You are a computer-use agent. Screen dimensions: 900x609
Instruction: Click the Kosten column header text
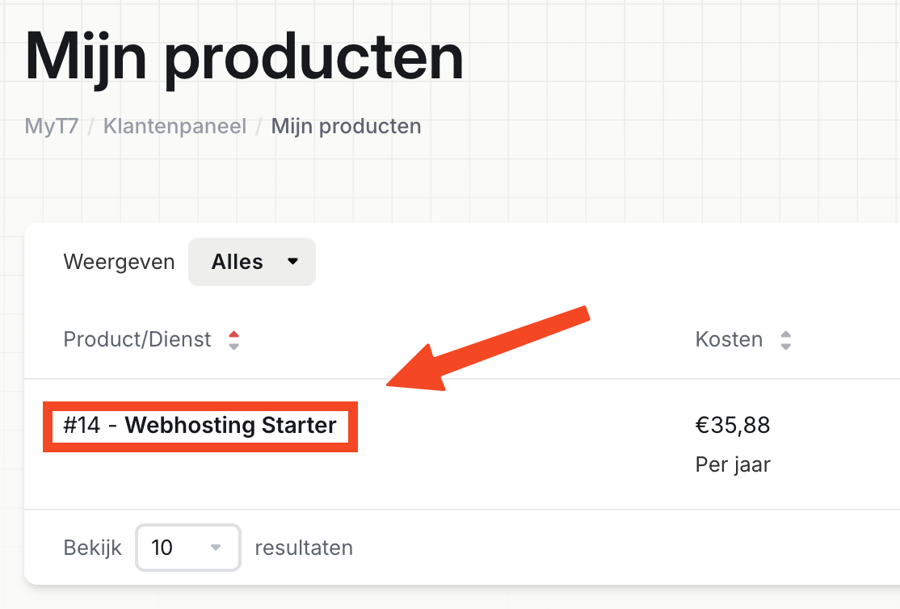729,339
